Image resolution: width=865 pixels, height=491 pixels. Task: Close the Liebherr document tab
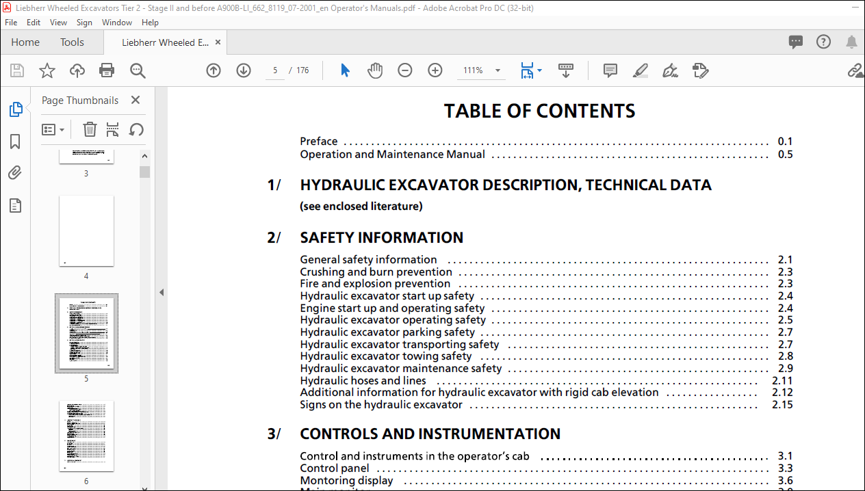coord(218,42)
